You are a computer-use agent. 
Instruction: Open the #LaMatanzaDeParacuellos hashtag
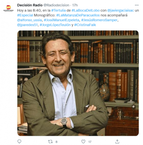click(78, 15)
